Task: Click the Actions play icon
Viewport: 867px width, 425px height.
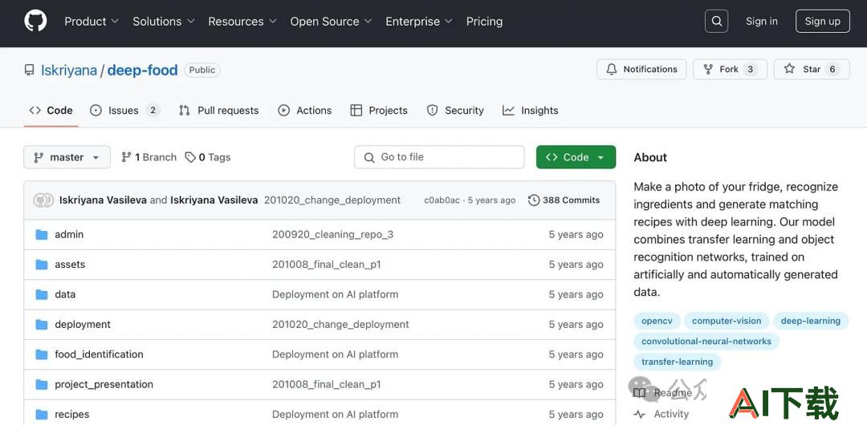Action: pos(283,111)
